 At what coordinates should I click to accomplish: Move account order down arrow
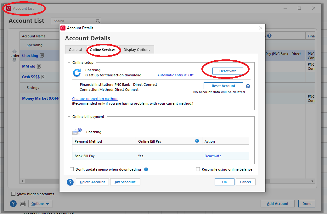tap(14, 60)
